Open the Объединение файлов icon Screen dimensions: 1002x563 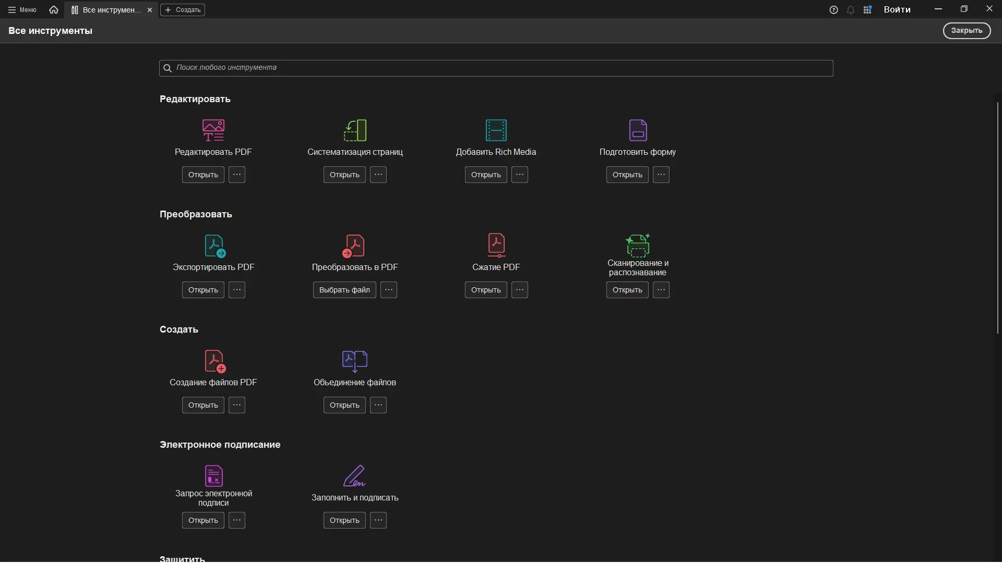355,361
